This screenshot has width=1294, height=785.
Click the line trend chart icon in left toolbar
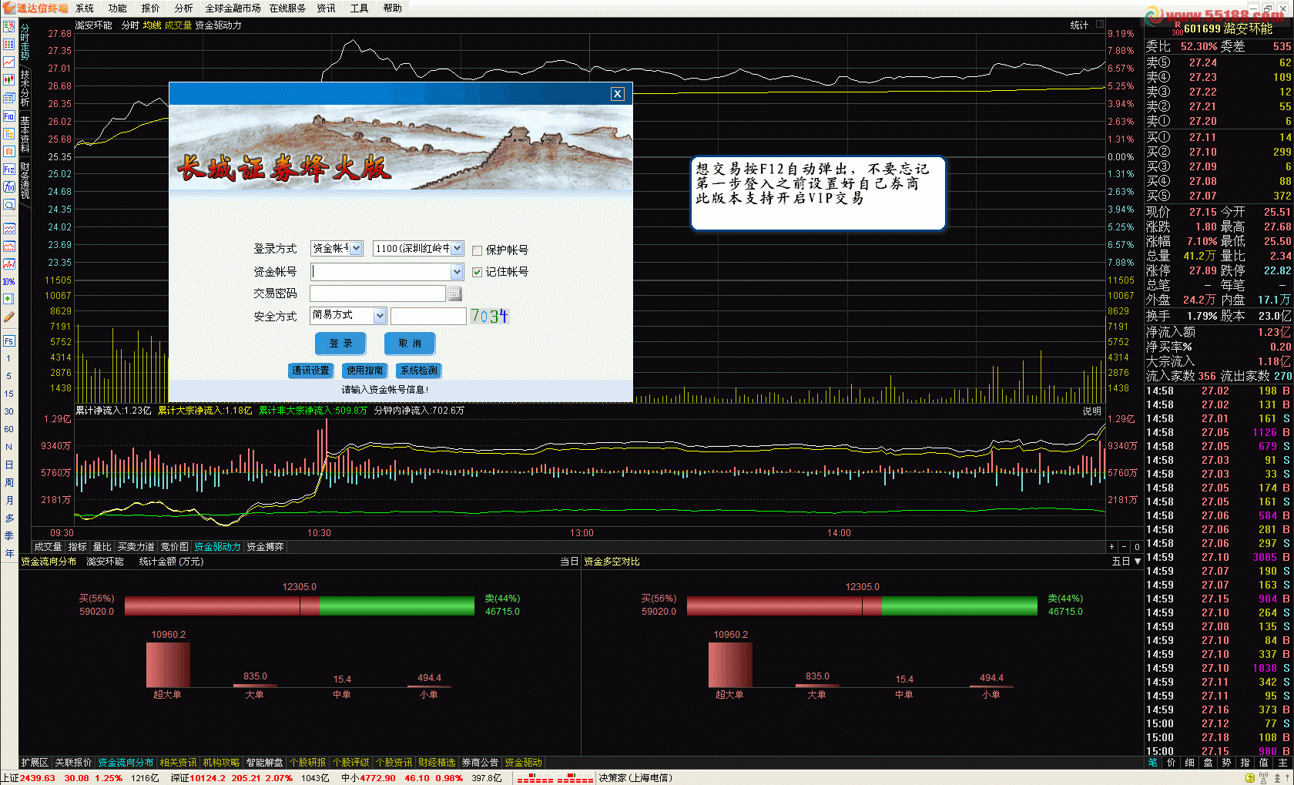8,62
